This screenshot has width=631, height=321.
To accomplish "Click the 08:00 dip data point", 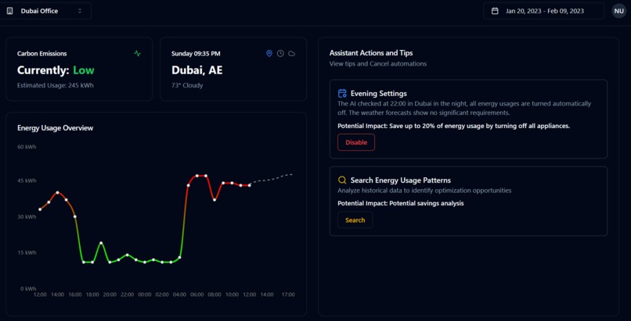I will pos(215,200).
